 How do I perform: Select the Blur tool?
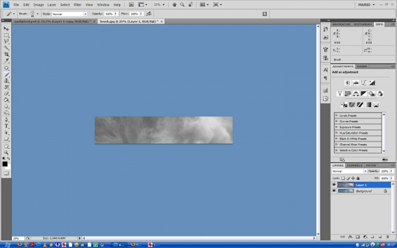tap(6, 106)
